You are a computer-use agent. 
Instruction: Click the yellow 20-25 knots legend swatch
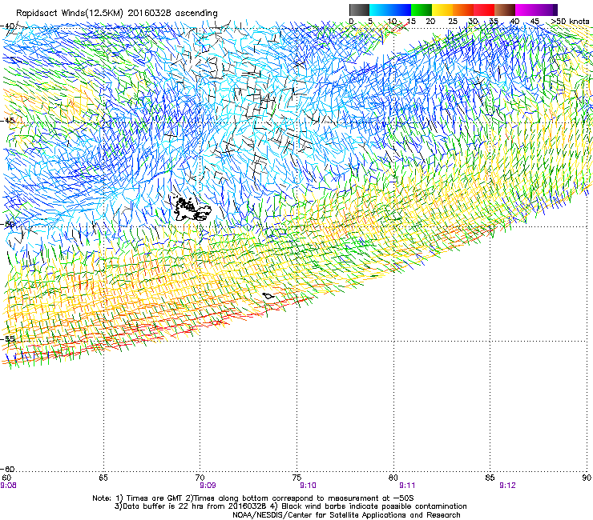tap(442, 10)
